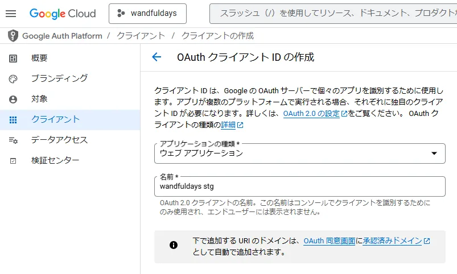Click the クライアントの作成 breadcrumb text

click(217, 36)
